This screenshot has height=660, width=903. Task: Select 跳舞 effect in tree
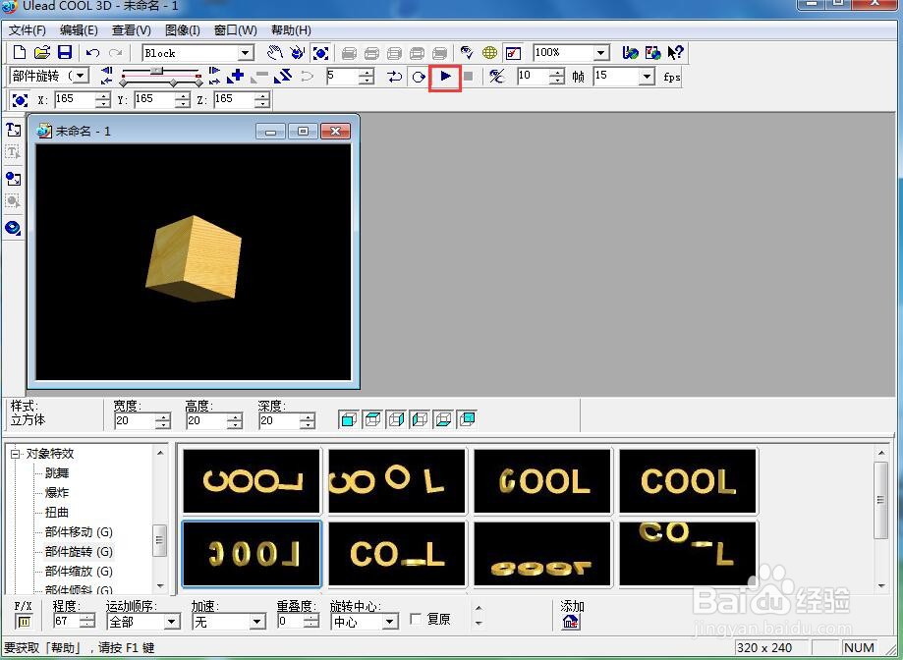pyautogui.click(x=57, y=473)
